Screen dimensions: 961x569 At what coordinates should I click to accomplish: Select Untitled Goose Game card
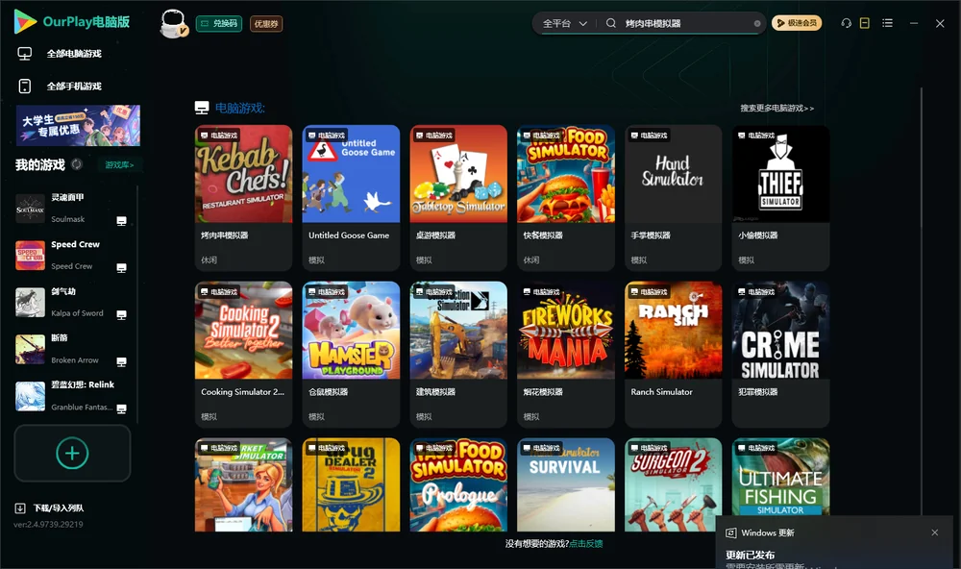click(351, 198)
